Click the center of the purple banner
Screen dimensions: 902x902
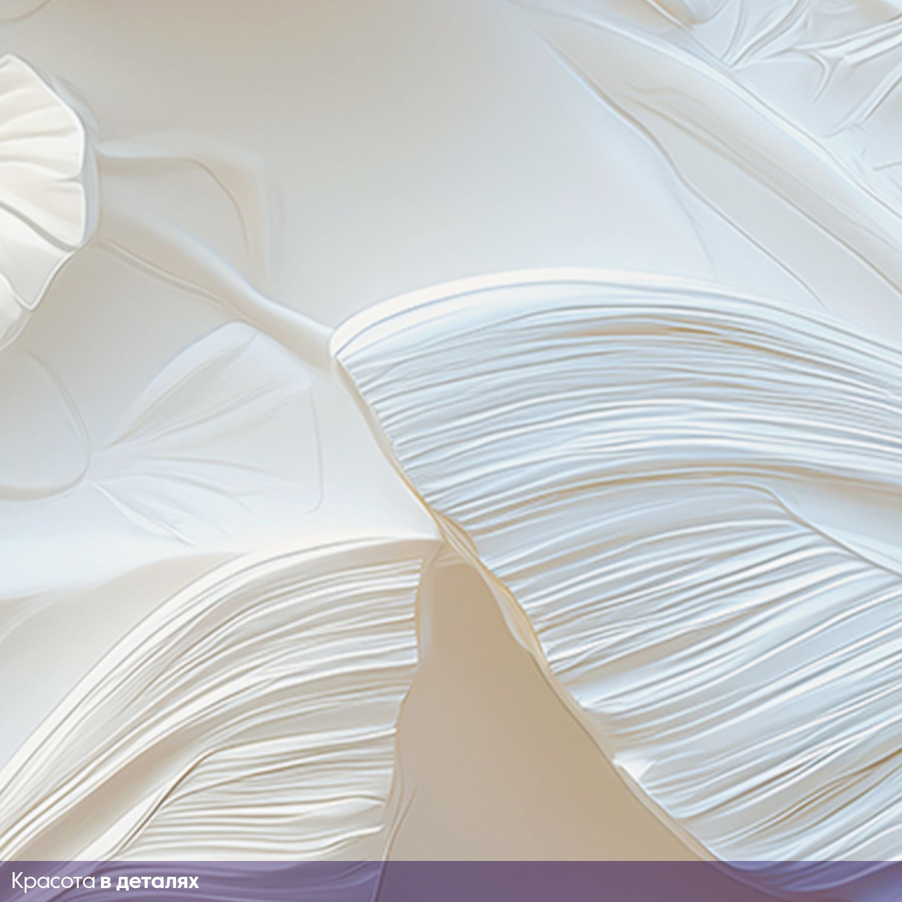pyautogui.click(x=451, y=881)
